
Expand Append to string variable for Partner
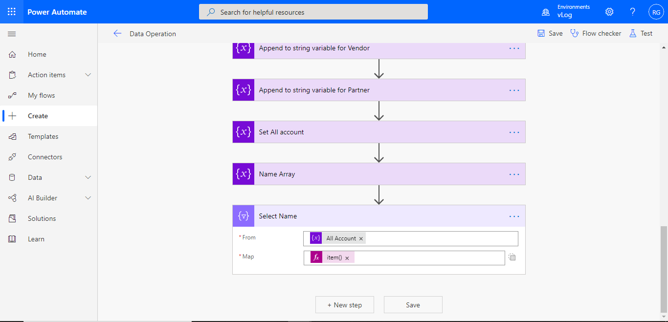tap(379, 90)
